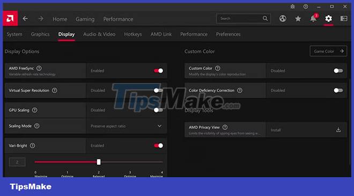The width and height of the screenshot is (354, 196).
Task: Click the Vari-Bright slider label 3
Action: point(130,172)
